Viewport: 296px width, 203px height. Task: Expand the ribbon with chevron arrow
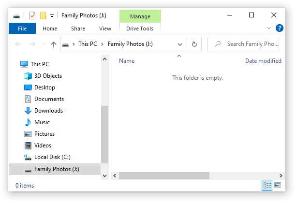click(x=269, y=29)
